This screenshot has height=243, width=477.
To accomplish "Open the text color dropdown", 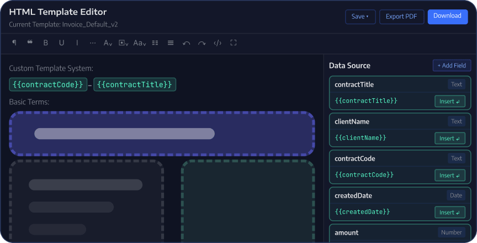I will (x=108, y=43).
